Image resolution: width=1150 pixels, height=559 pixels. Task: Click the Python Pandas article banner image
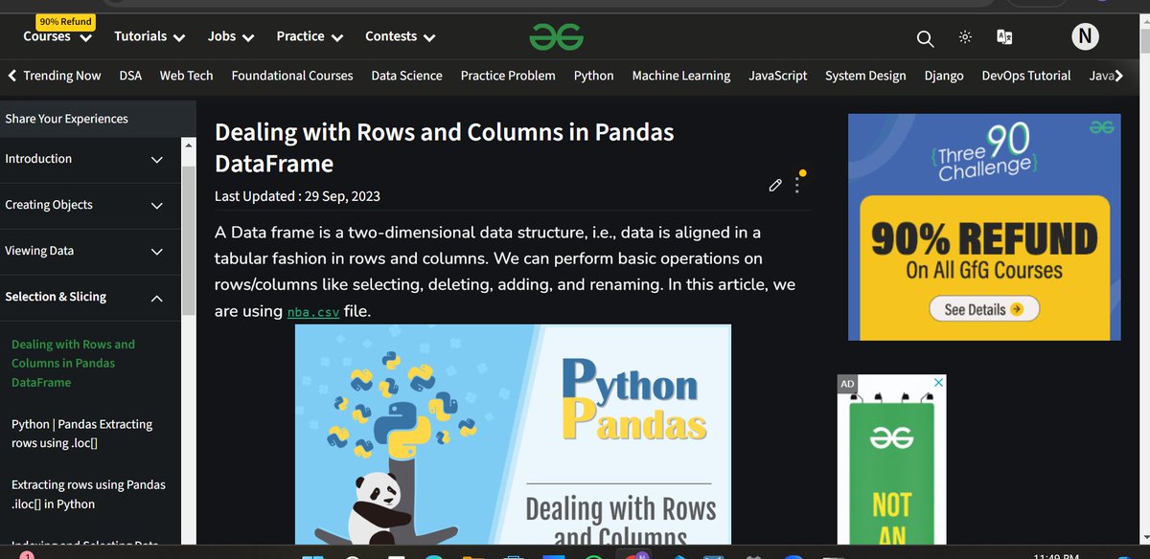tap(513, 436)
